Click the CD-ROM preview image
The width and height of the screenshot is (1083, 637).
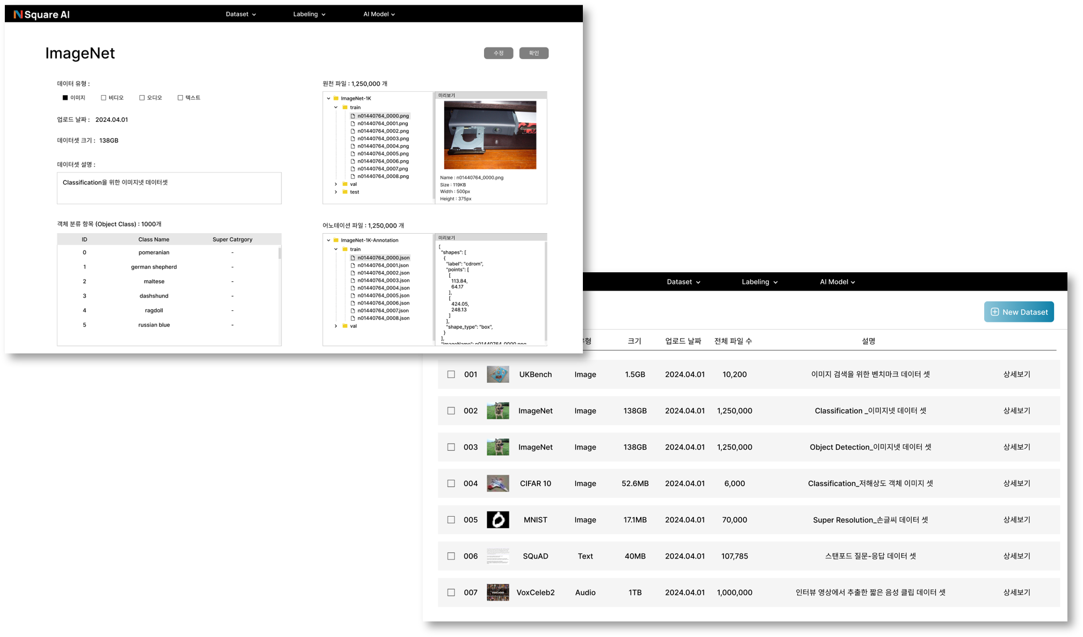[x=490, y=135]
